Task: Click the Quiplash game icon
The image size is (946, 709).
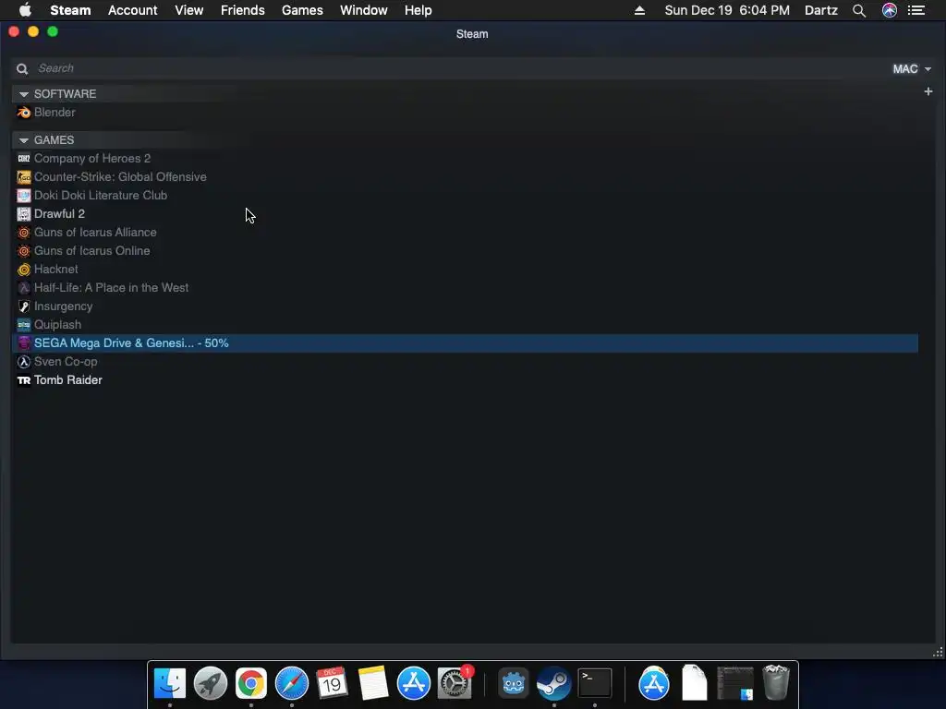Action: [23, 325]
